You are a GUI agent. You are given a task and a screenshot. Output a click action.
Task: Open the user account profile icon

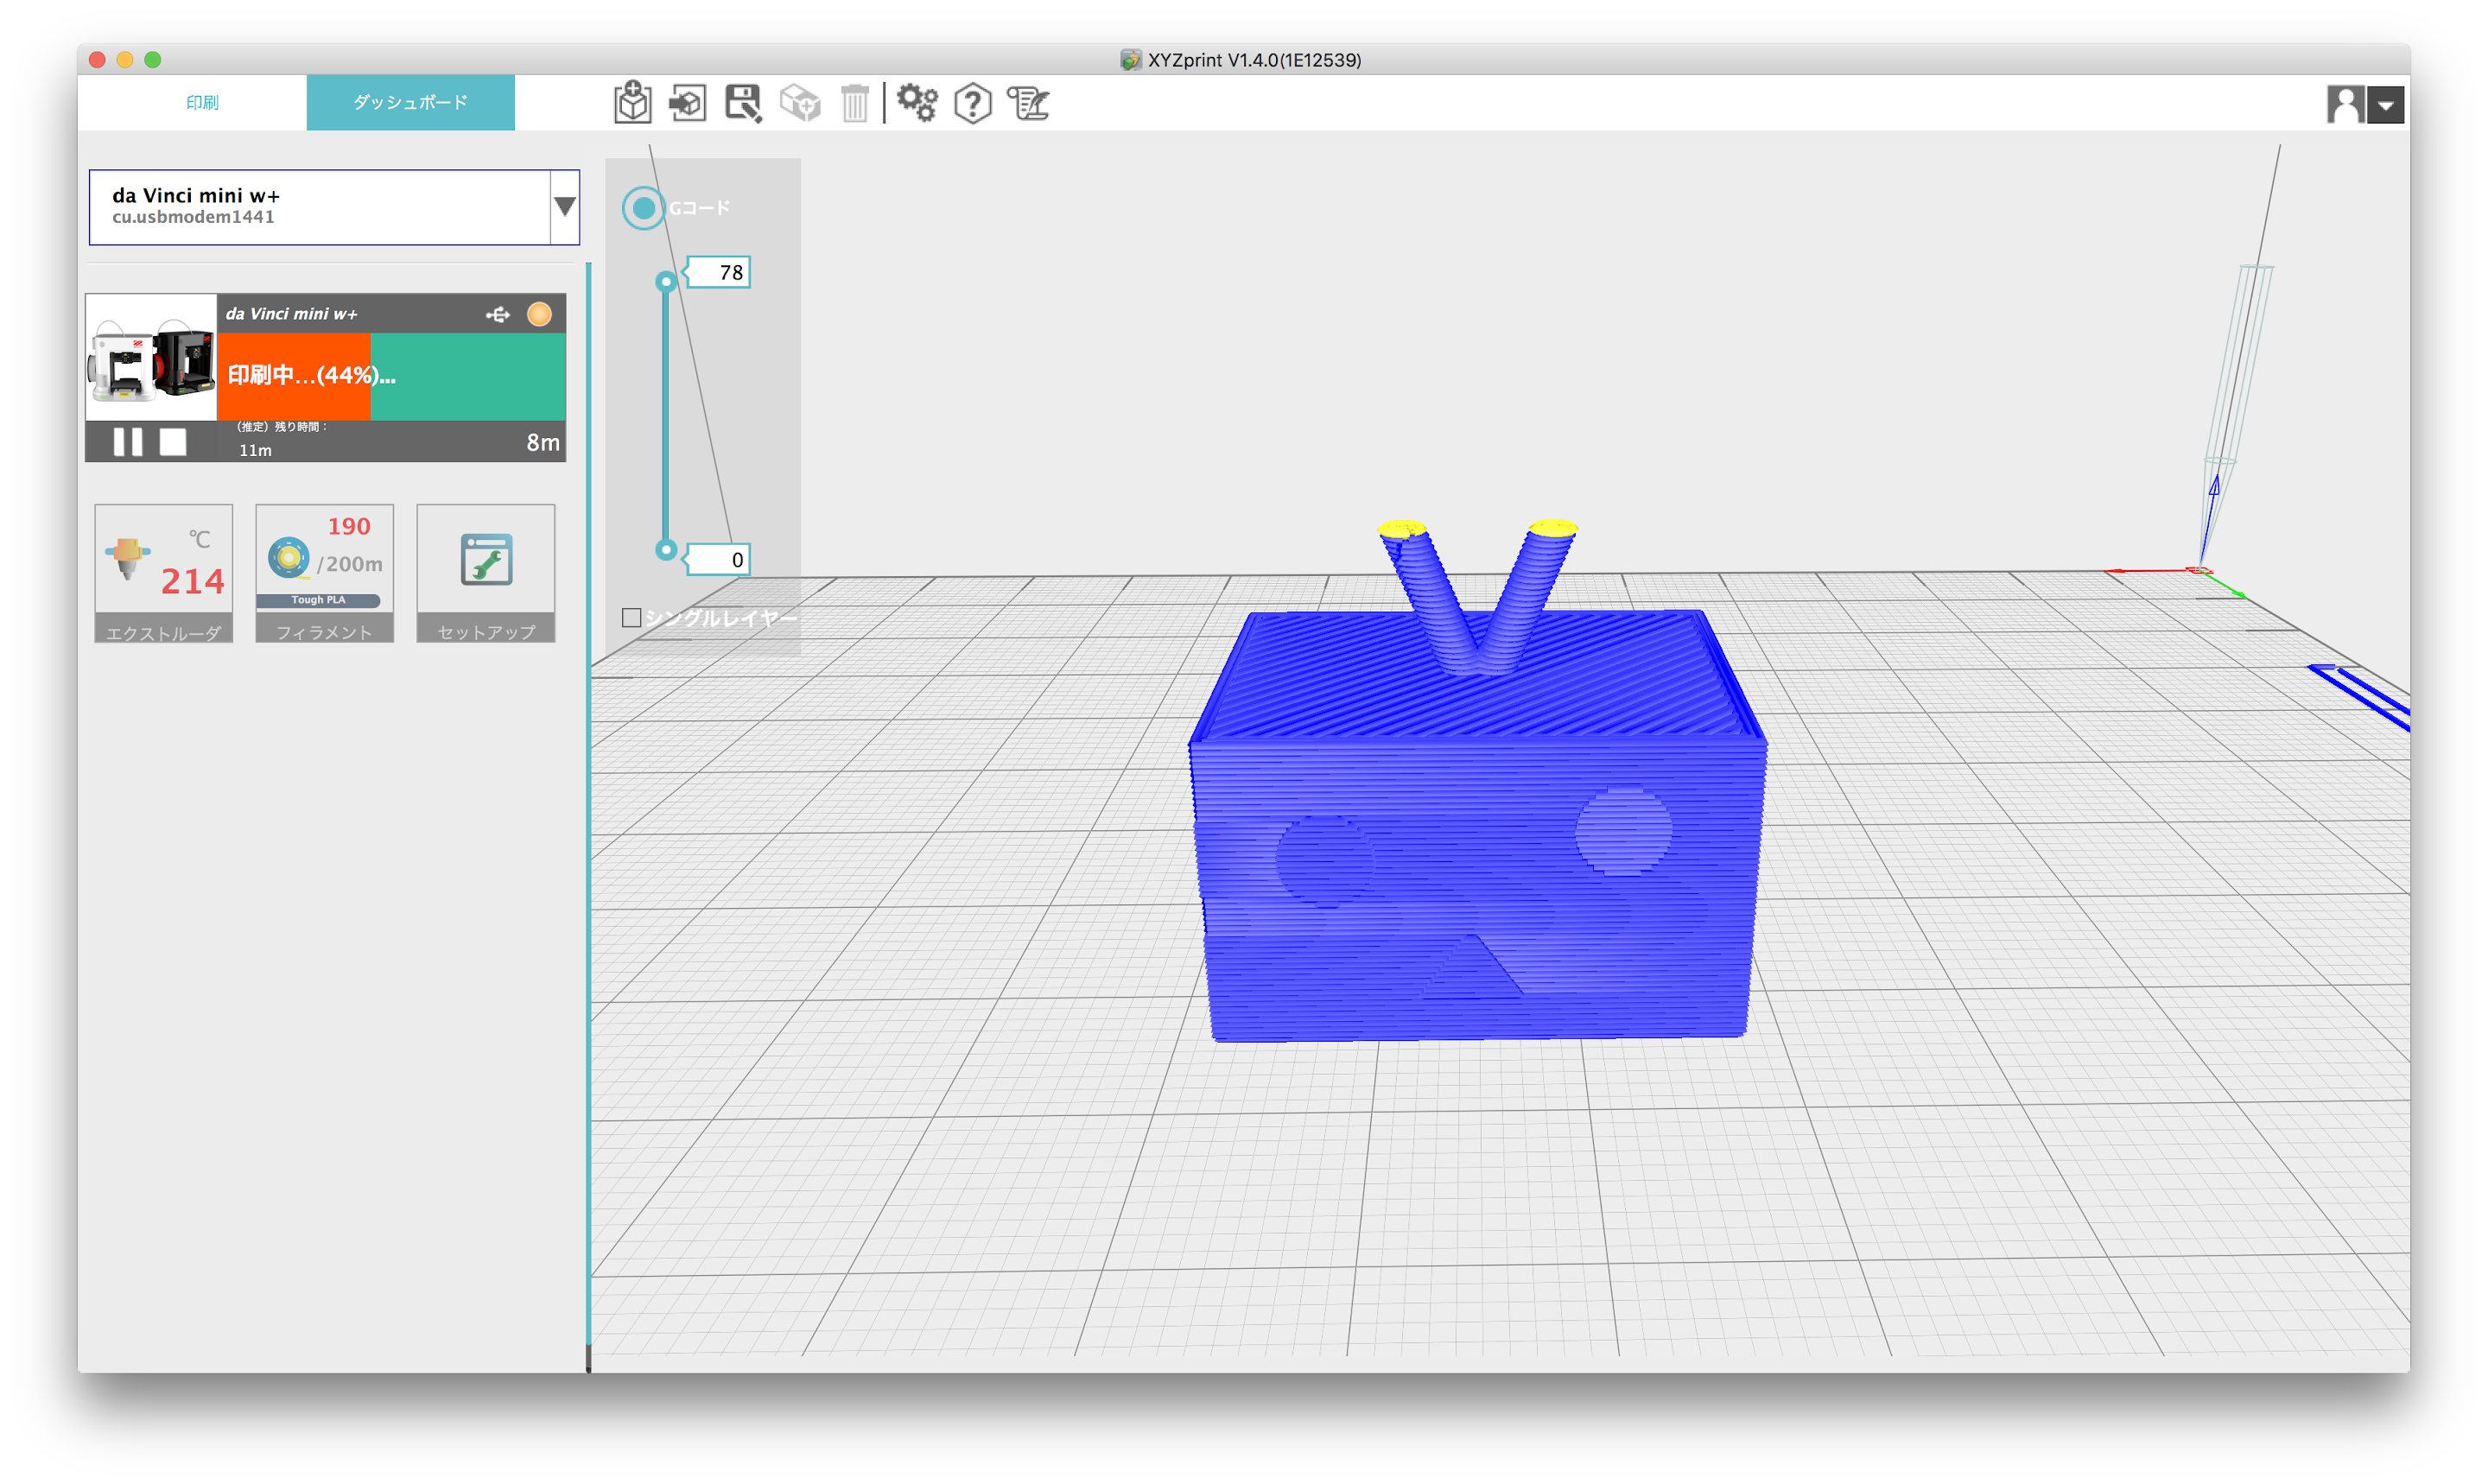click(x=2345, y=104)
